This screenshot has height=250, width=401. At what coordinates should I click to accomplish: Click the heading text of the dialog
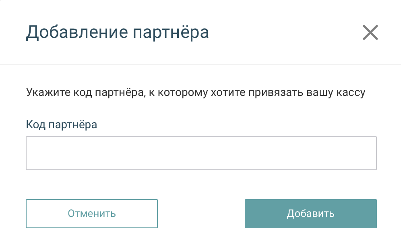(x=117, y=33)
